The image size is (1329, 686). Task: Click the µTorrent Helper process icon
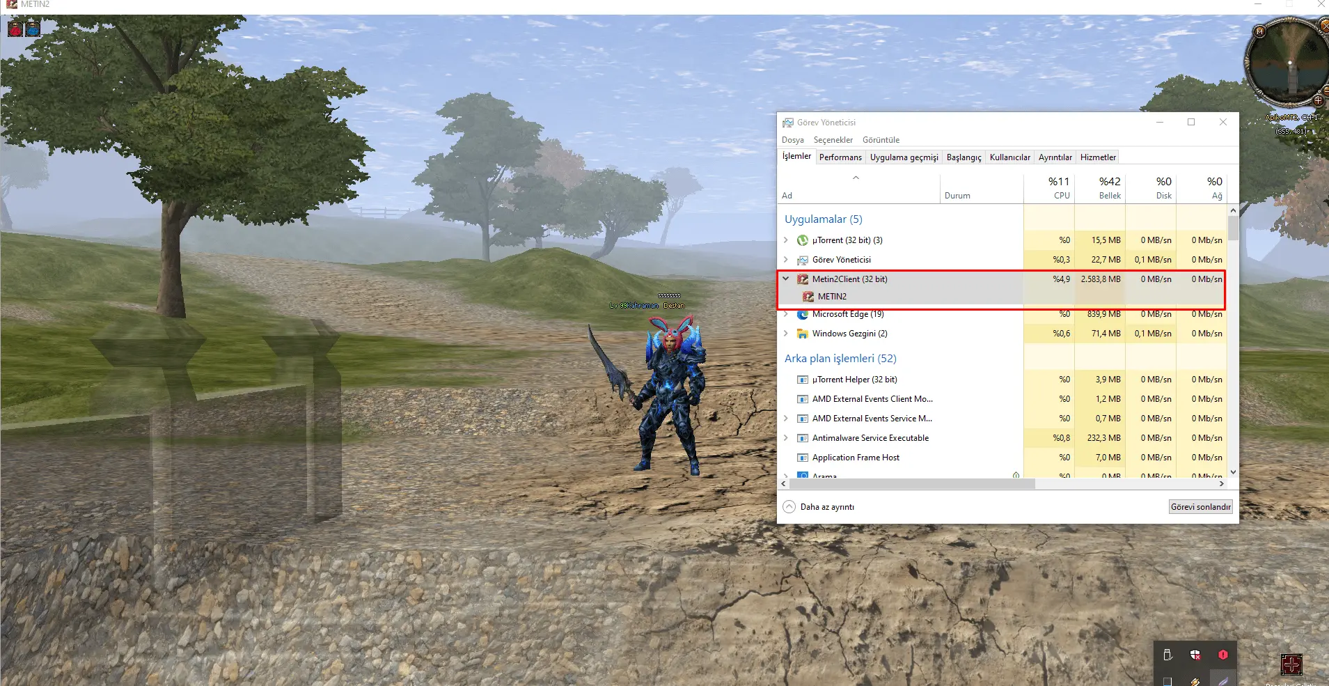(802, 380)
